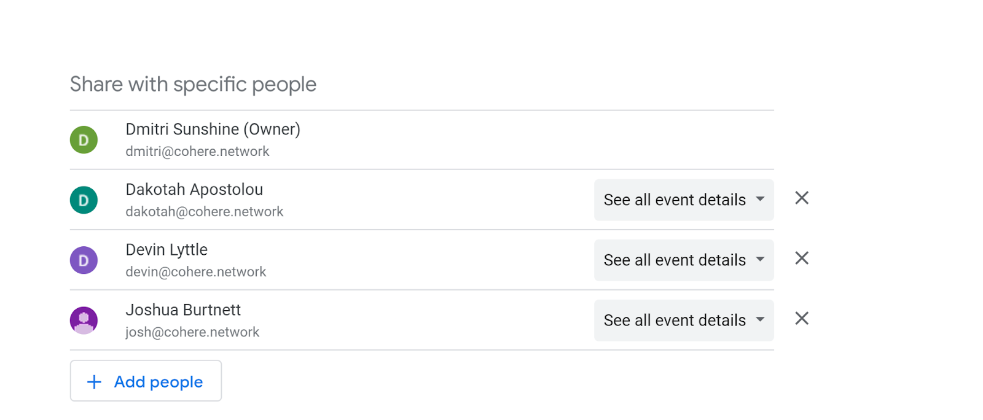Click the Share with specific people heading
The width and height of the screenshot is (983, 420).
pos(193,84)
